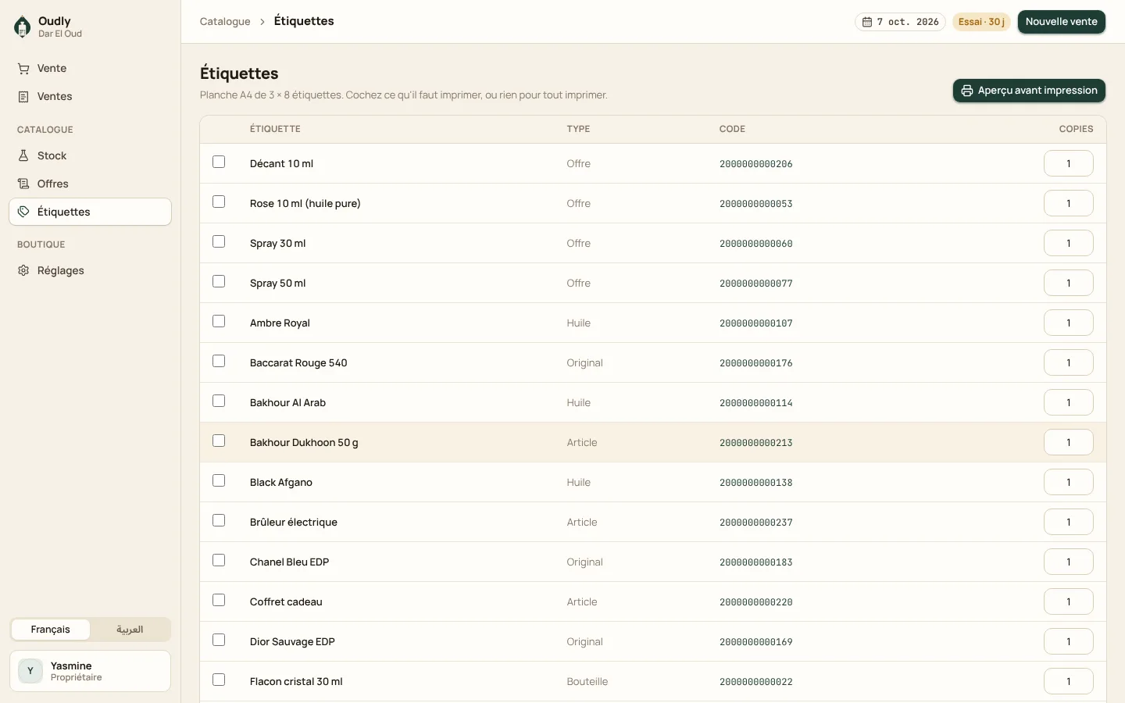Image resolution: width=1125 pixels, height=703 pixels.
Task: Open Aperçu avant impression
Action: click(x=1029, y=91)
